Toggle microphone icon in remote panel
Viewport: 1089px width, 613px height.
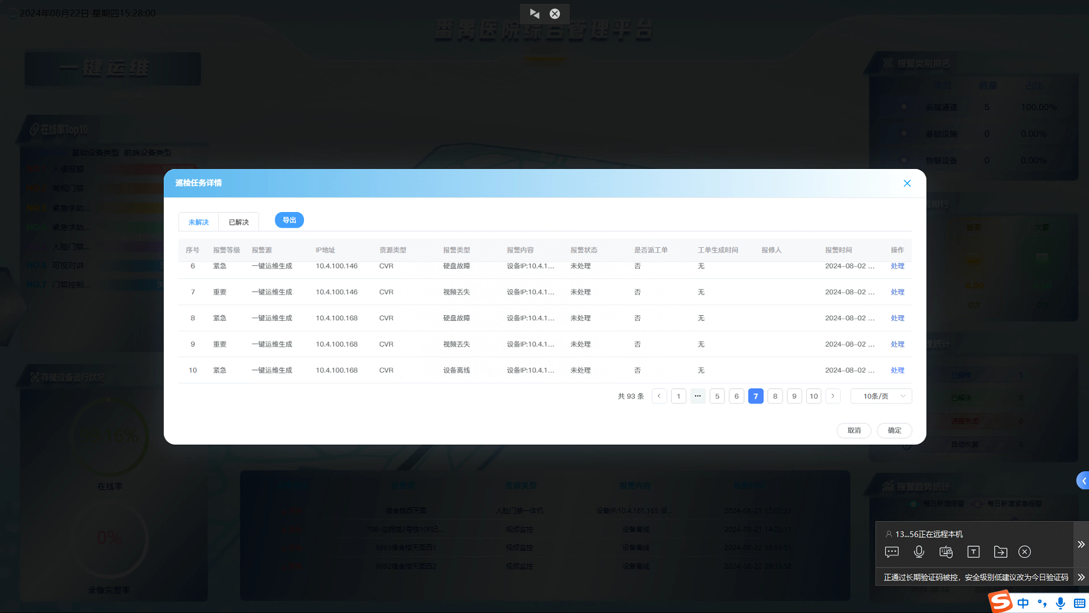[919, 551]
